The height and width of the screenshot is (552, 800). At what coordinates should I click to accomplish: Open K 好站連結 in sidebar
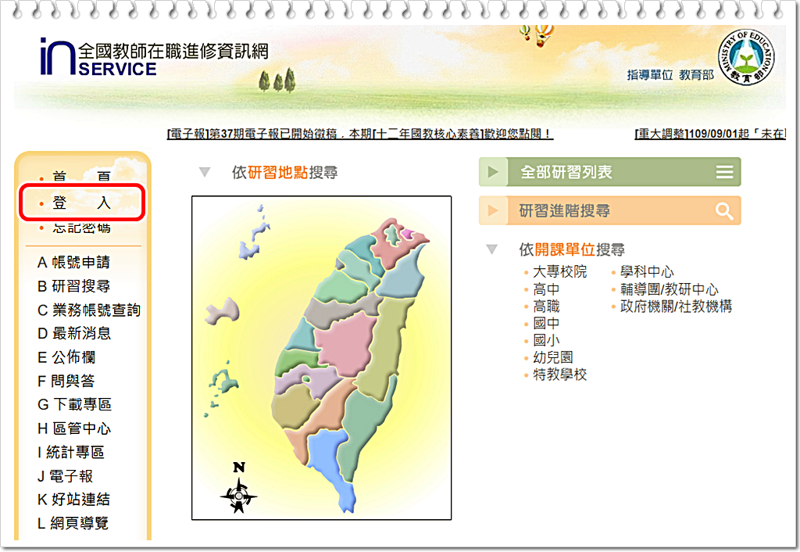tap(74, 499)
